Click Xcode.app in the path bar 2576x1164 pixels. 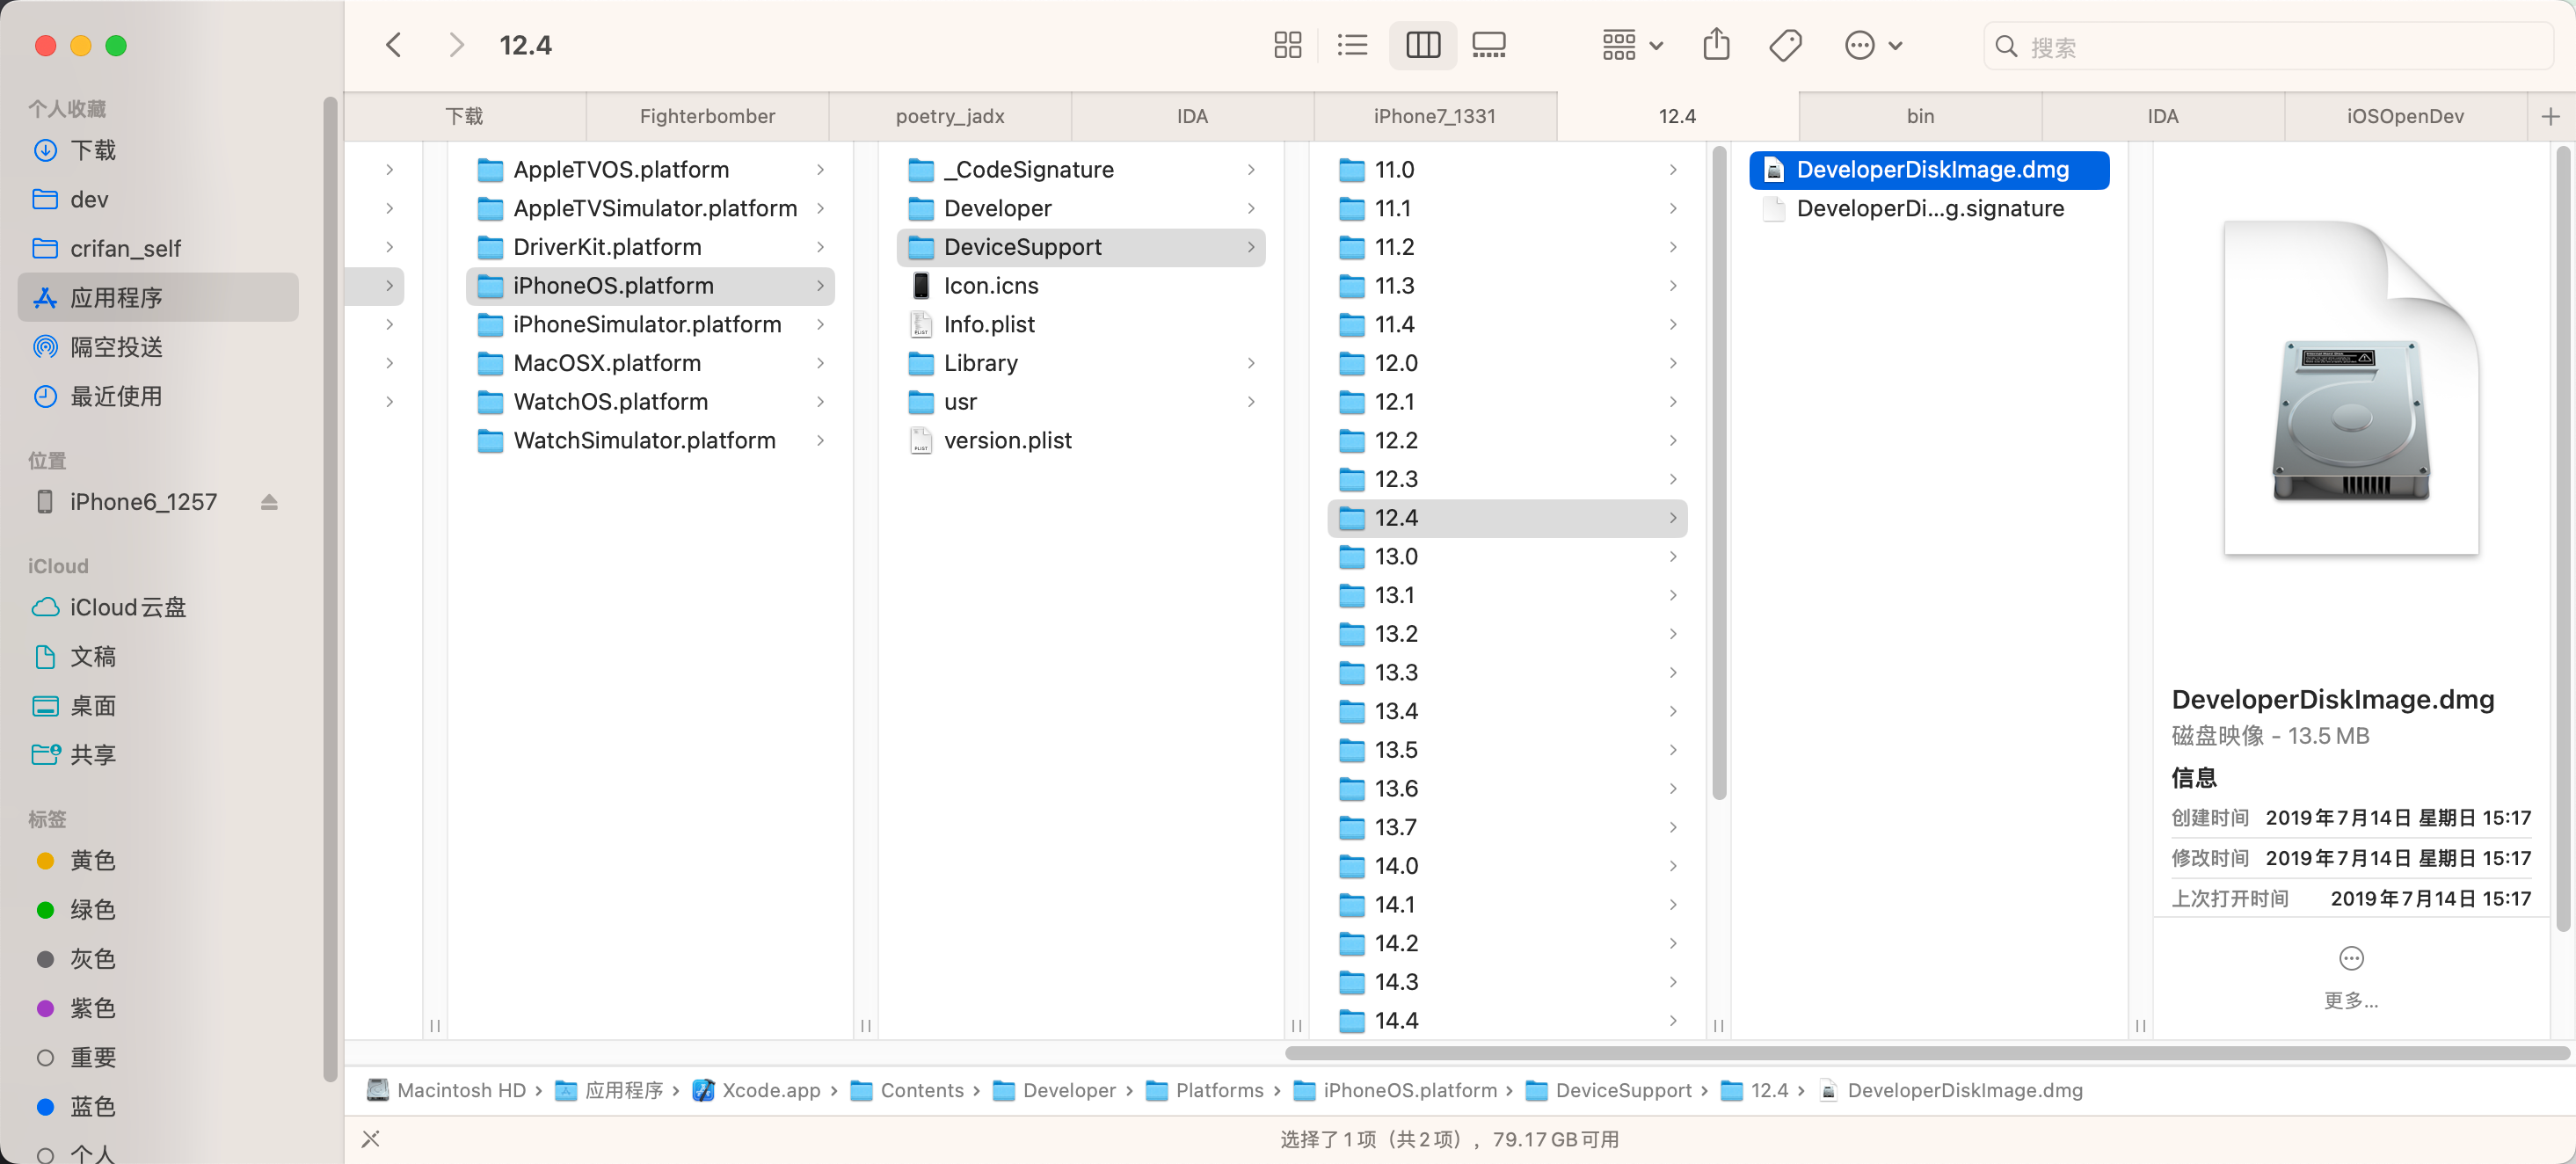[757, 1091]
